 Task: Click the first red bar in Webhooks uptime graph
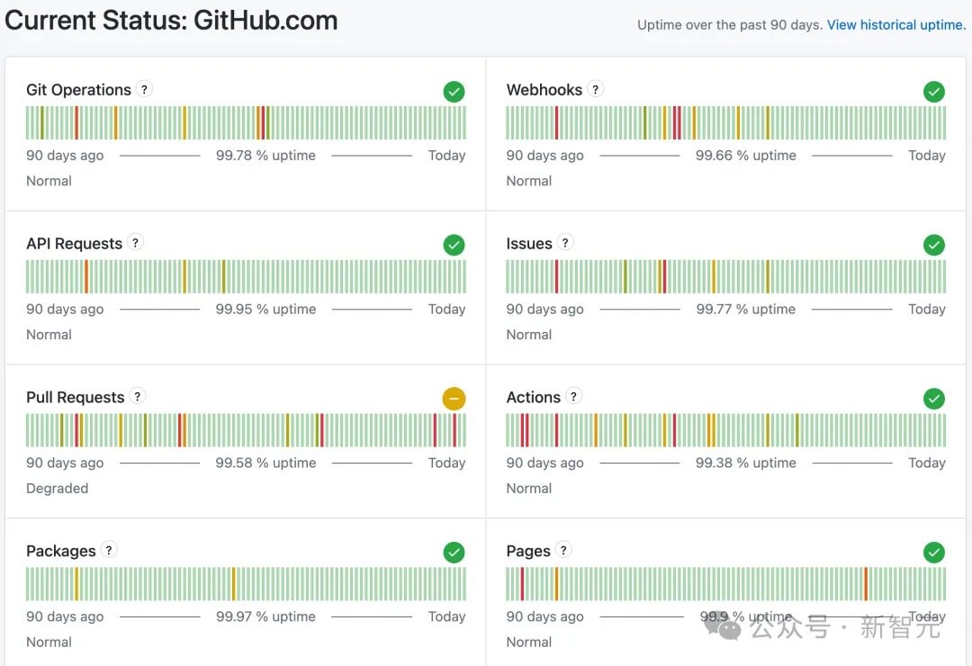click(556, 122)
